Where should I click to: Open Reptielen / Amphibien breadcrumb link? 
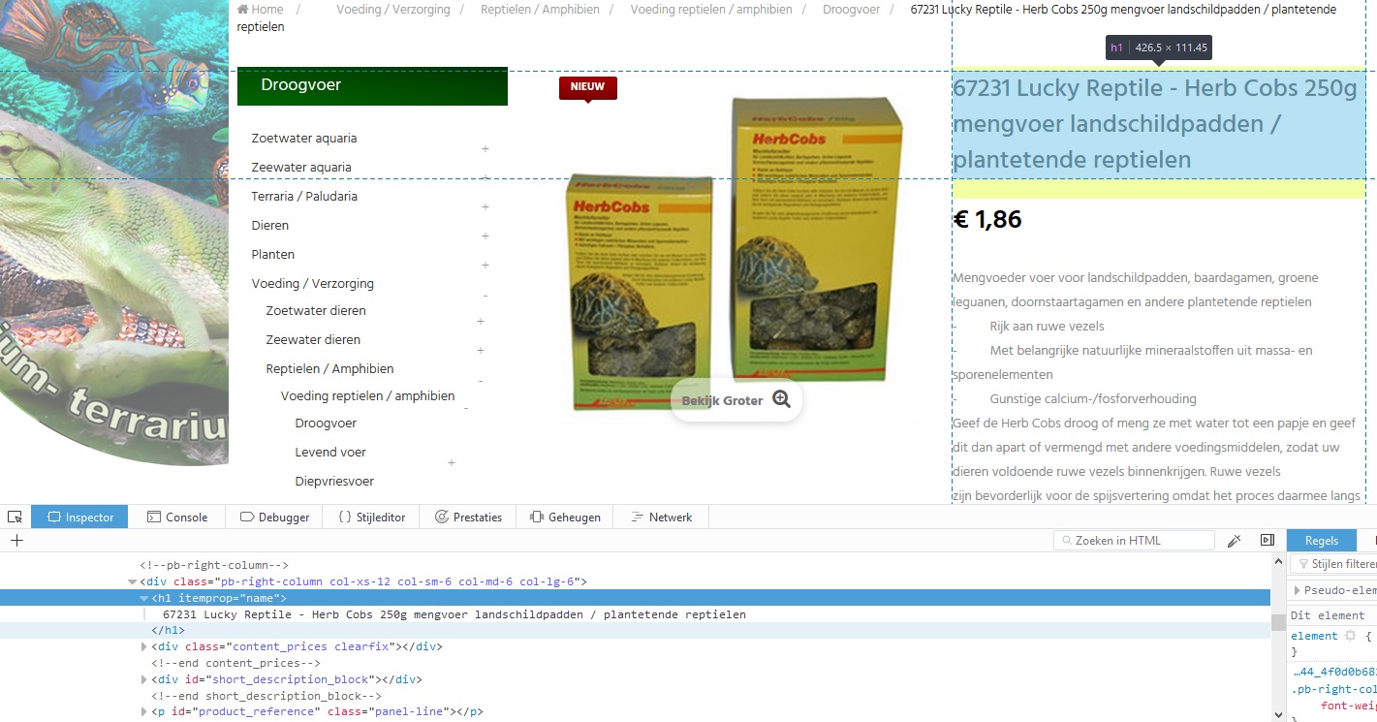[x=540, y=10]
